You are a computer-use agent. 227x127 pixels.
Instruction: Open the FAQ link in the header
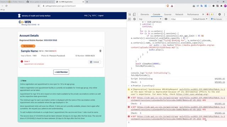coord(86,16)
